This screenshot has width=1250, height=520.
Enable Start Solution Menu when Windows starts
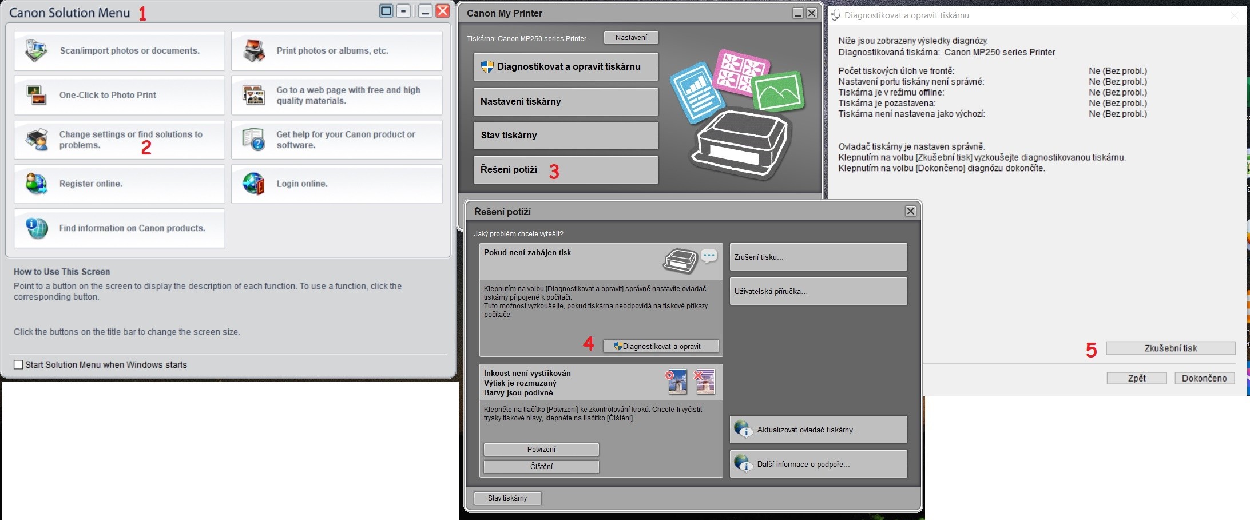coord(18,364)
